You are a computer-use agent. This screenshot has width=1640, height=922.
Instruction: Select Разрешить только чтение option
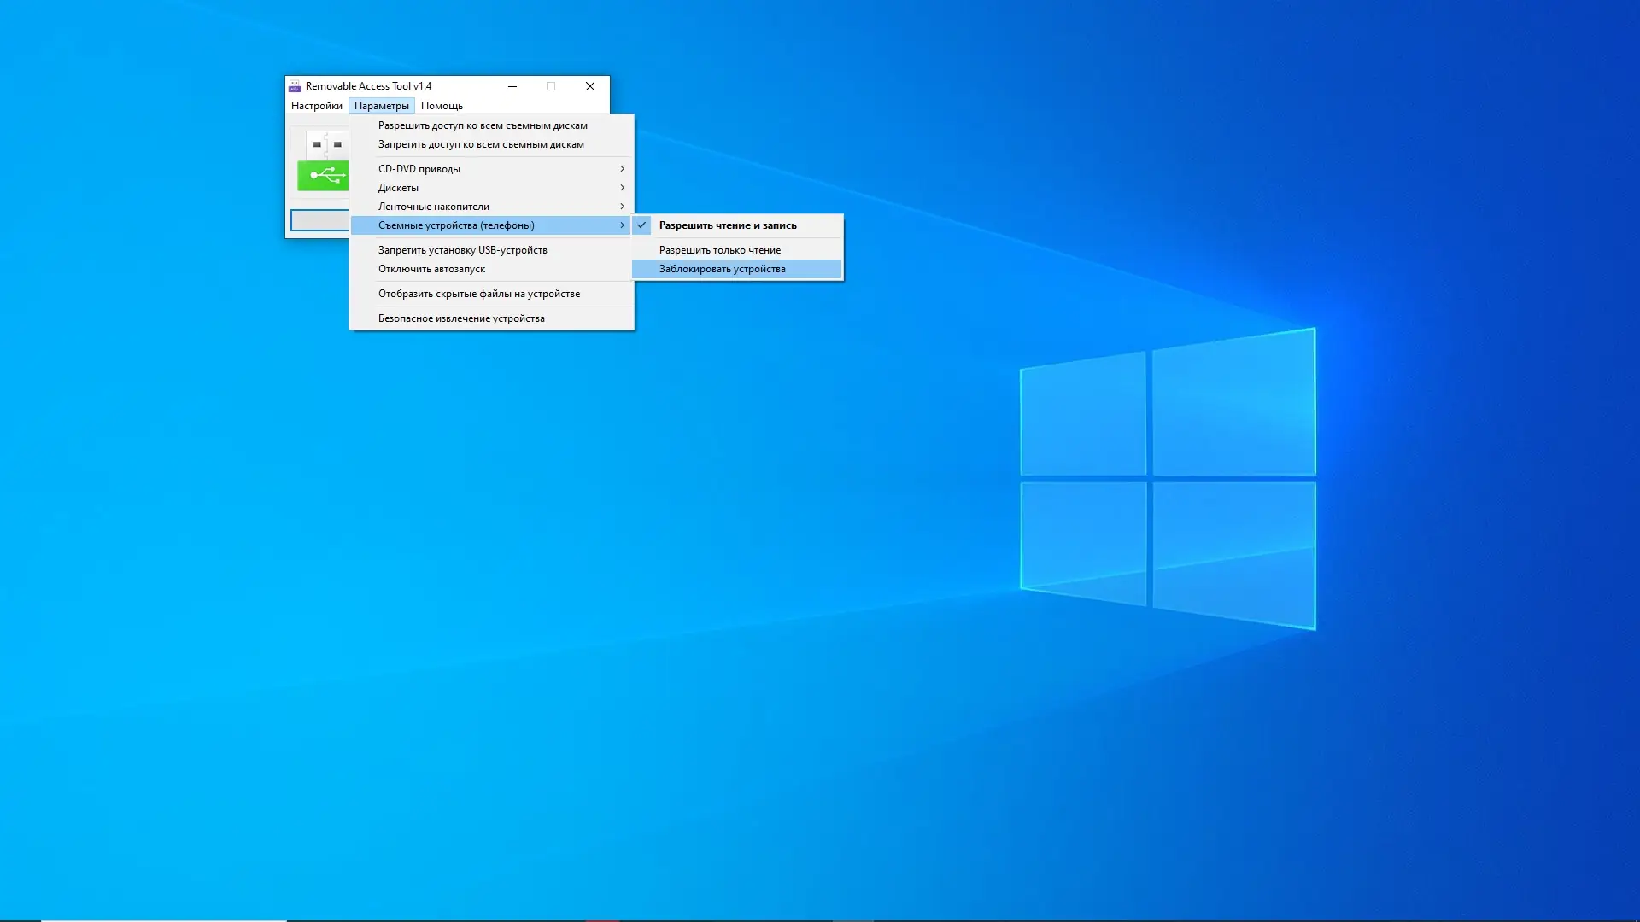click(719, 250)
